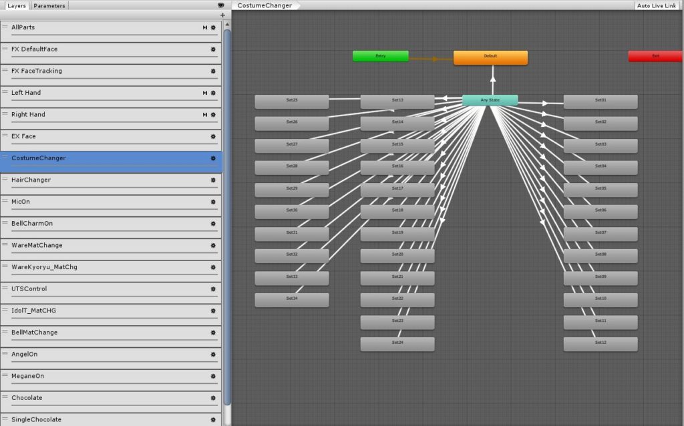Add a new layer with plus icon

click(222, 15)
